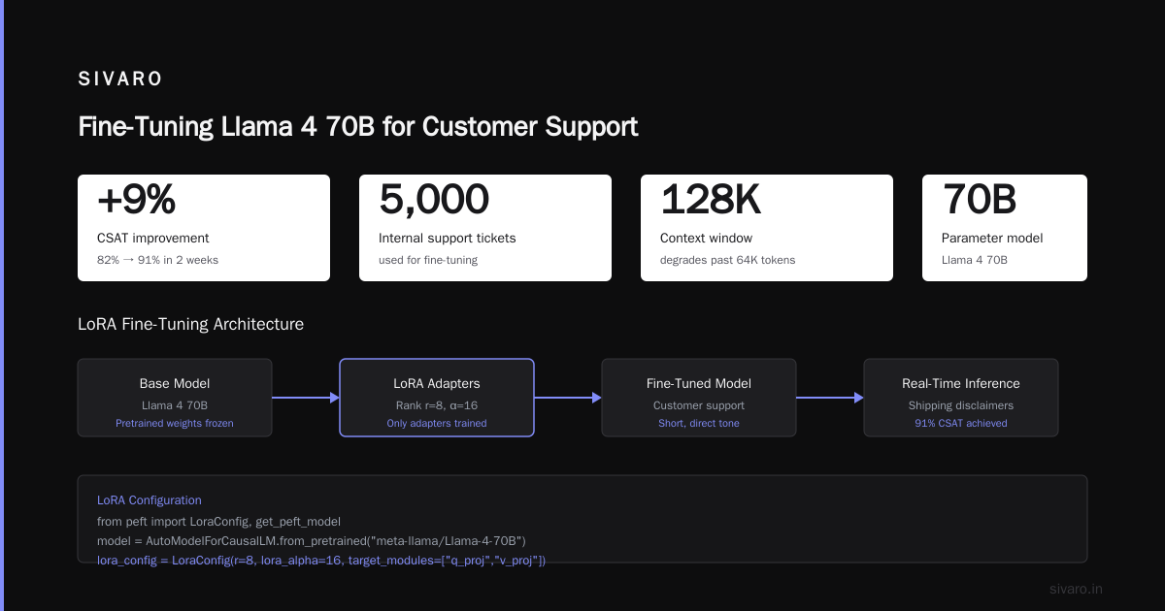The height and width of the screenshot is (611, 1165).
Task: Select the +9% CSAT improvement card
Action: 204,228
